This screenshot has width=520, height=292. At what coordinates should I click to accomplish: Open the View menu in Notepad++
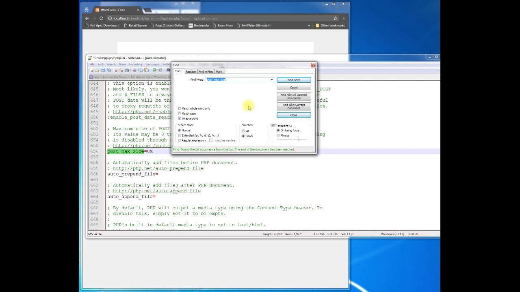(122, 64)
